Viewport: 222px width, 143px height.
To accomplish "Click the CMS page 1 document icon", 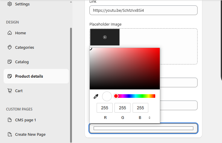I will coord(10,120).
